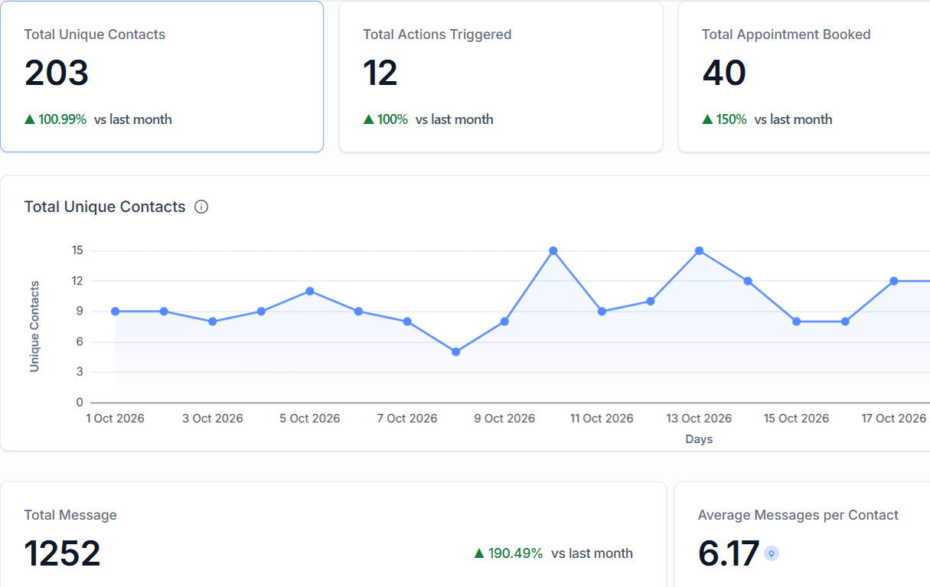930x587 pixels.
Task: Click the chart data point for 10 Oct 2026
Action: [553, 251]
